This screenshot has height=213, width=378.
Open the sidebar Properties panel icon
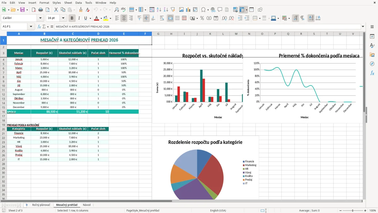pyautogui.click(x=372, y=37)
